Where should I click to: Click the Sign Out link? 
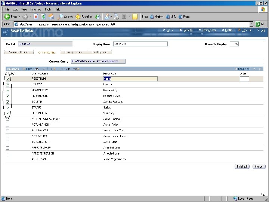[x=246, y=30]
